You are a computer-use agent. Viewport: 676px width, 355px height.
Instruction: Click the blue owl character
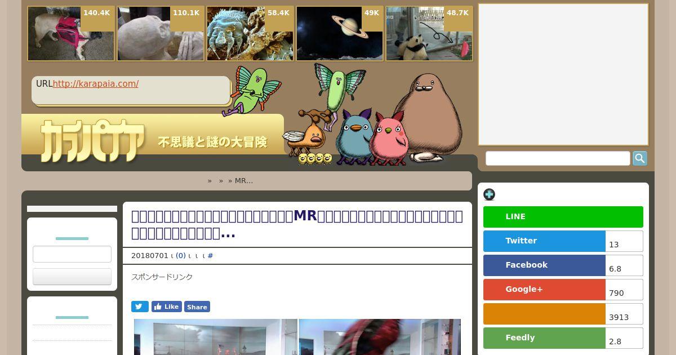pyautogui.click(x=354, y=137)
